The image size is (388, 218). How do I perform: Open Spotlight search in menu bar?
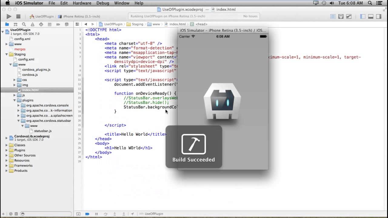click(370, 3)
